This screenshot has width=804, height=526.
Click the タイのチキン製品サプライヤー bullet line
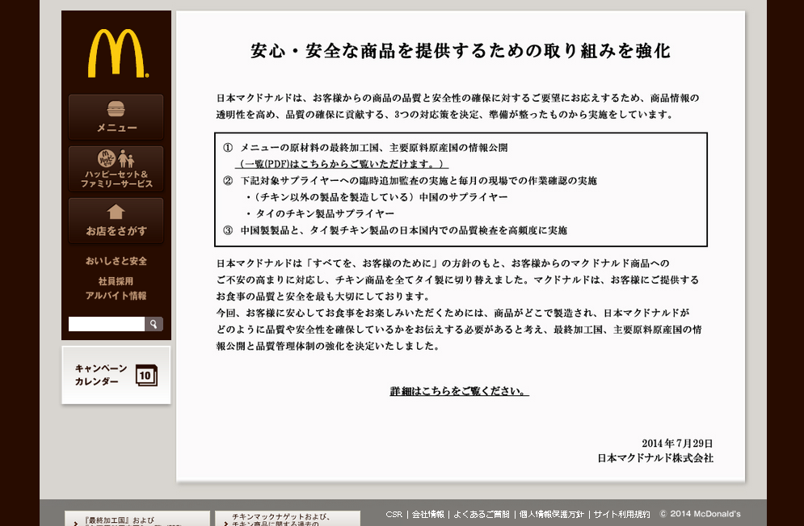tap(320, 214)
